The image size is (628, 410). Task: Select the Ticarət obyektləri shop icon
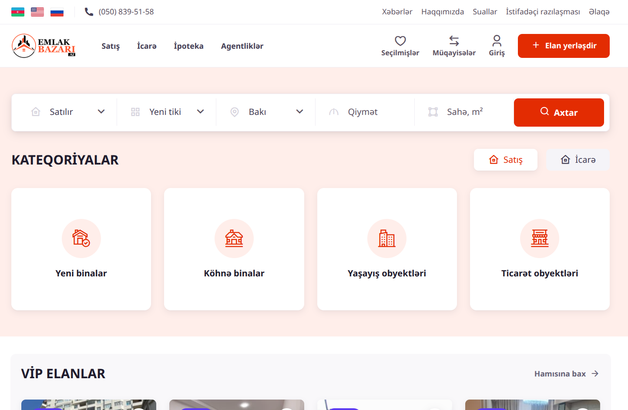(x=539, y=239)
